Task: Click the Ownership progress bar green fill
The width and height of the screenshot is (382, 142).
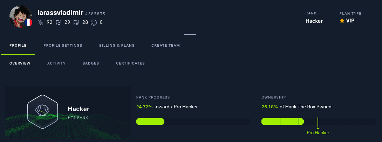Action: tap(282, 122)
